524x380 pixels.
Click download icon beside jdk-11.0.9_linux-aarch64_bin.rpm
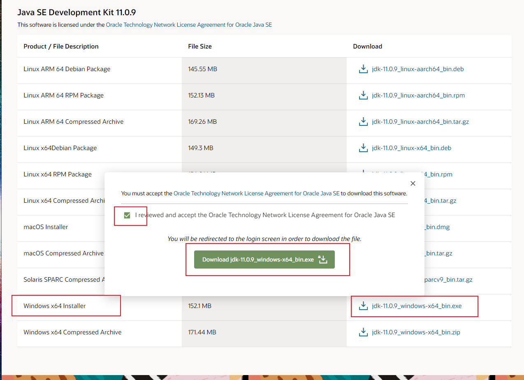[x=363, y=95]
